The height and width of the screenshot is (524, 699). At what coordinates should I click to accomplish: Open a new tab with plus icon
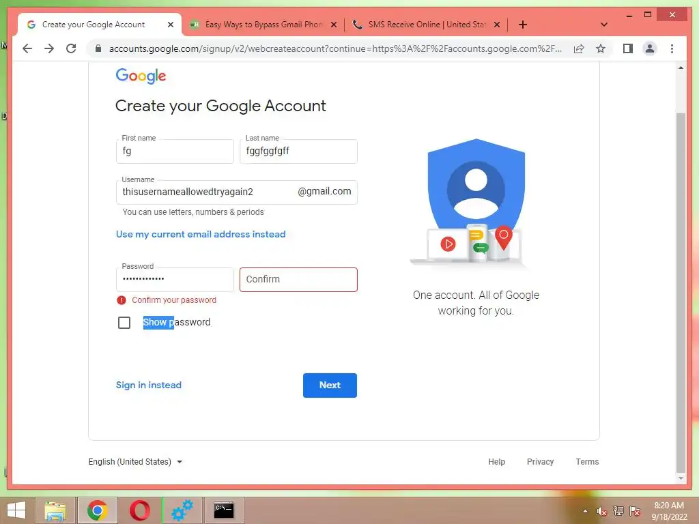point(523,25)
